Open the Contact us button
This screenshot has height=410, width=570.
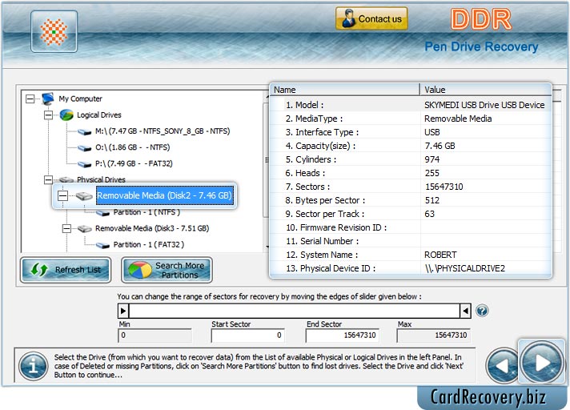click(x=371, y=18)
